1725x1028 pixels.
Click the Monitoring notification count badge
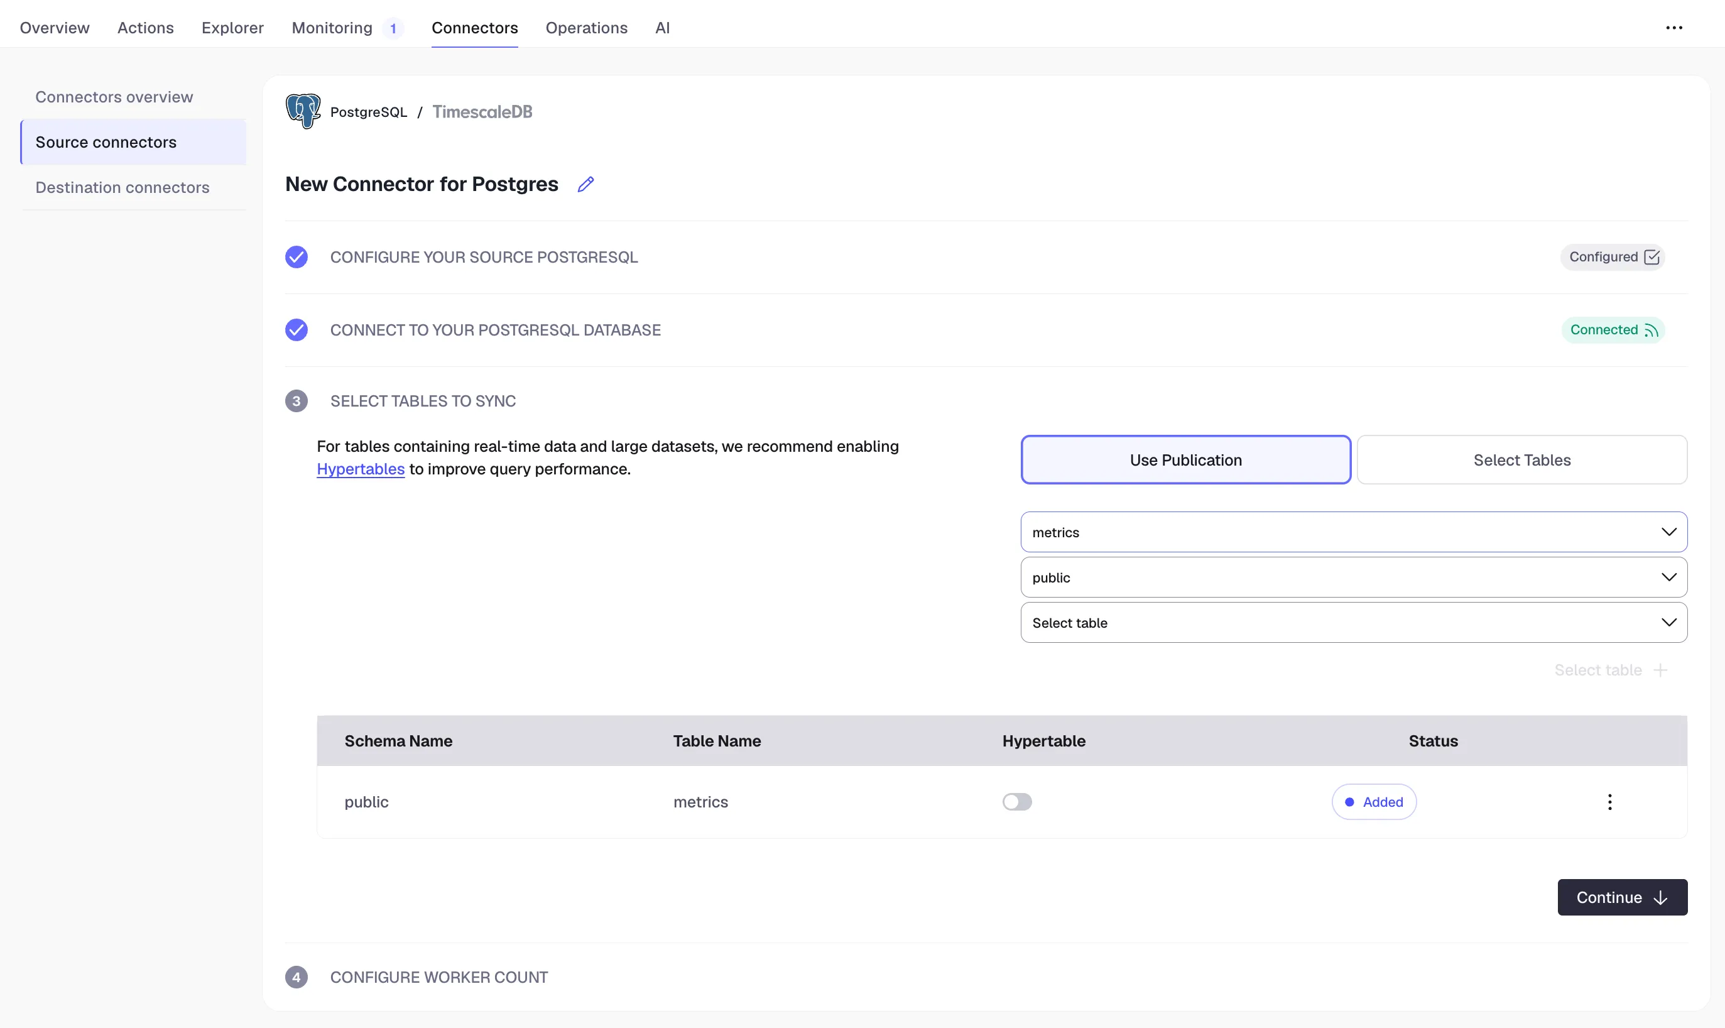click(x=393, y=28)
